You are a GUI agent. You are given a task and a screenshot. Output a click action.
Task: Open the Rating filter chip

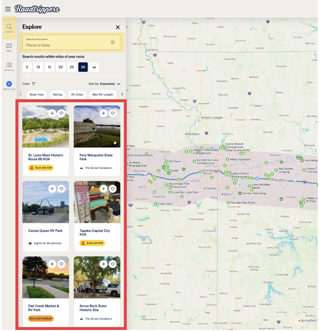click(57, 94)
